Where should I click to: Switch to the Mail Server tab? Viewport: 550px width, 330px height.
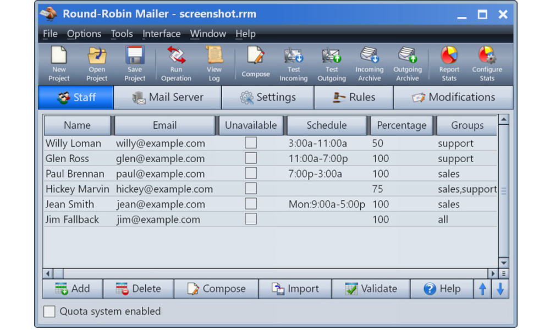point(168,97)
